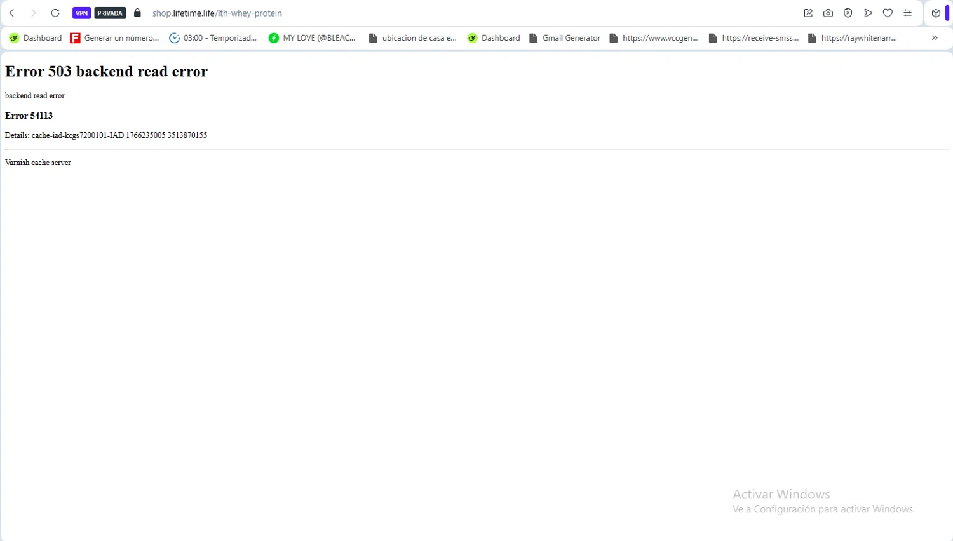Open 'https://receive-smss...' bookmark

[x=754, y=38]
